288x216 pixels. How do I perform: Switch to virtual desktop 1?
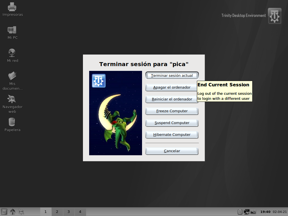point(46,212)
